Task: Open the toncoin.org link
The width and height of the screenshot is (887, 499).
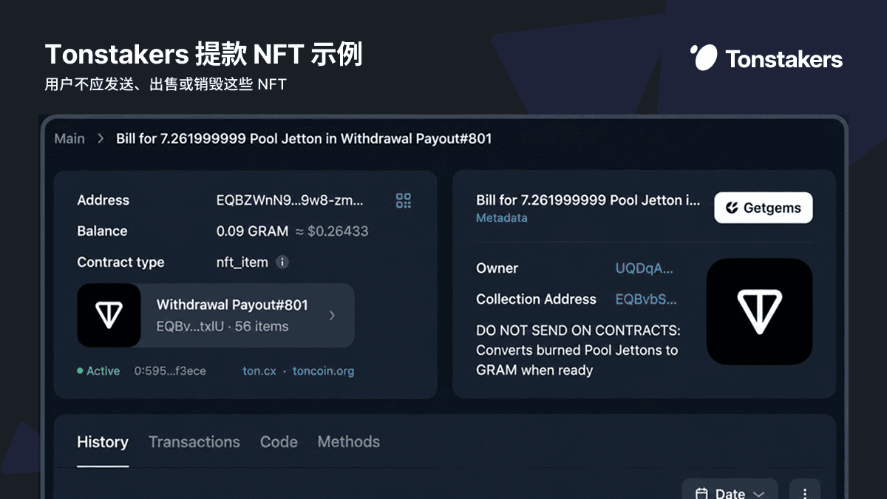Action: pyautogui.click(x=323, y=371)
